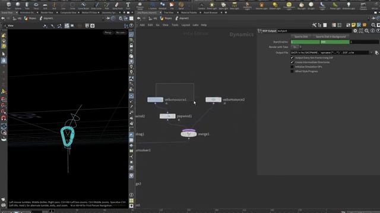Enable Alfred Style Progress checkbox
The width and height of the screenshot is (380, 213).
tap(292, 71)
